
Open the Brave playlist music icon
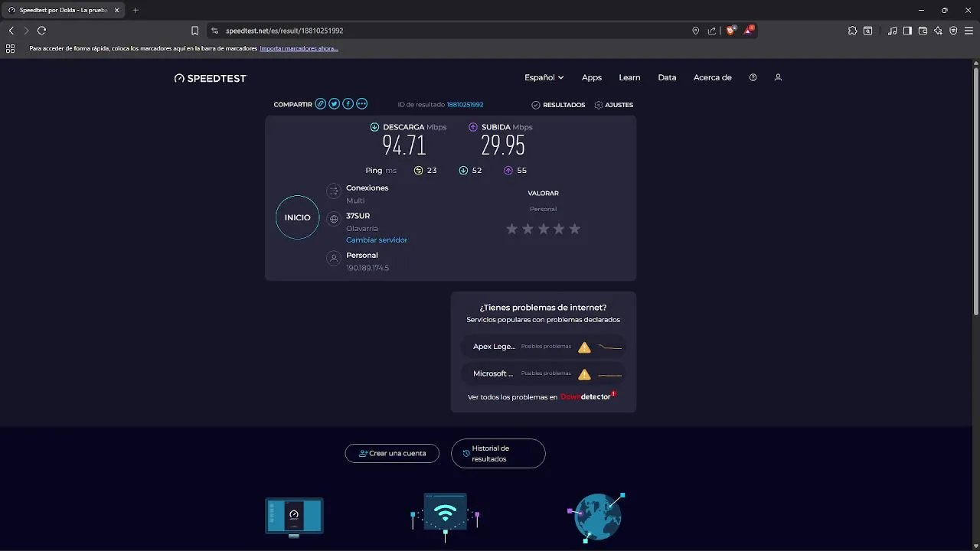tap(893, 31)
